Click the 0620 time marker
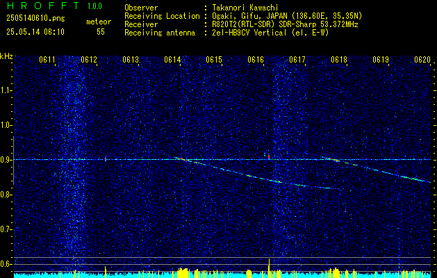 [422, 59]
